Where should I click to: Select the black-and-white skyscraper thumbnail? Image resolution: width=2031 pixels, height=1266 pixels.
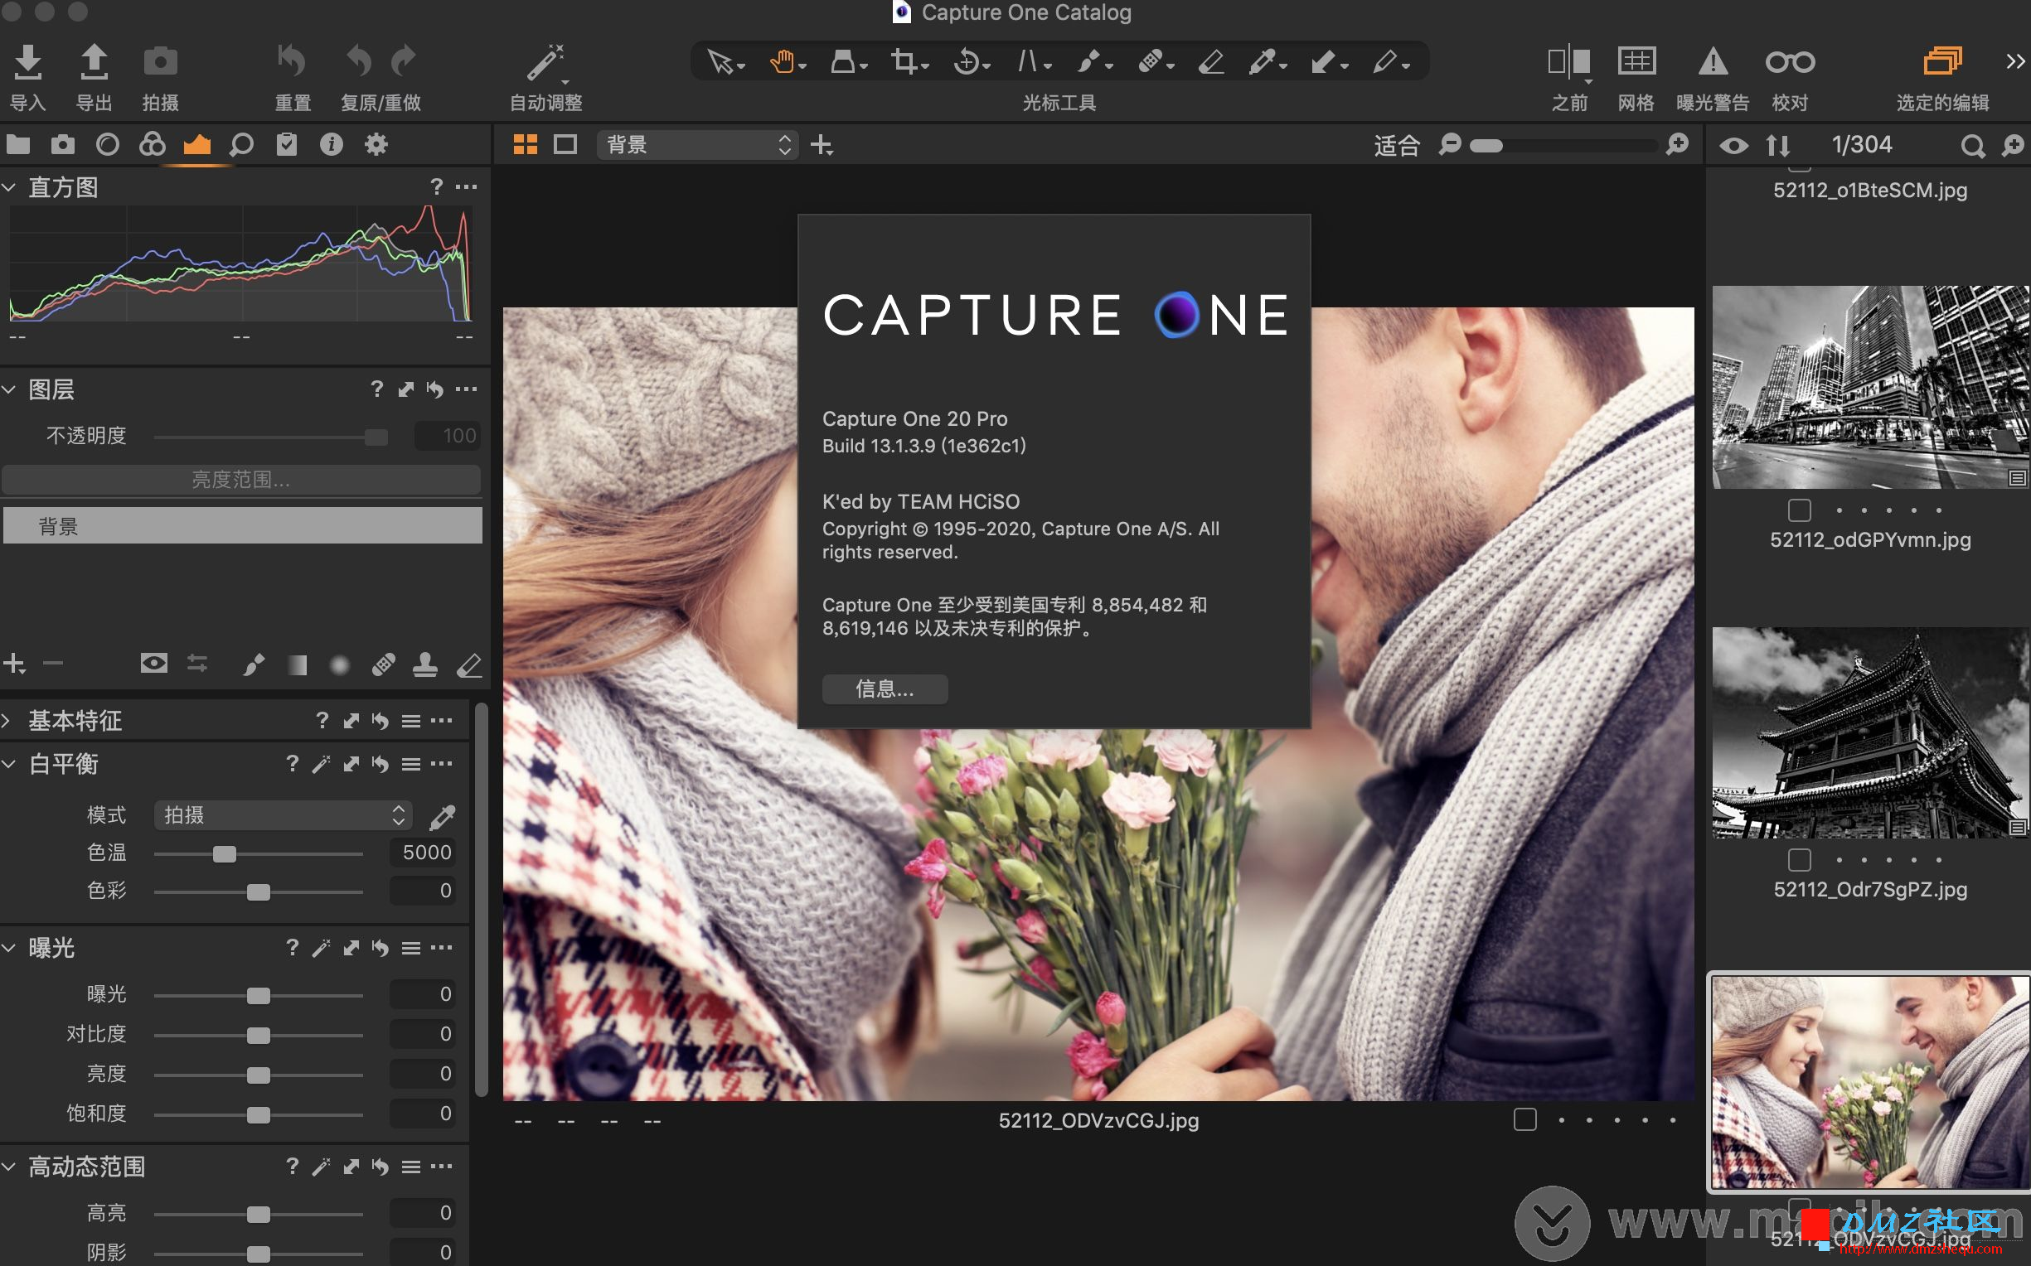pyautogui.click(x=1870, y=387)
